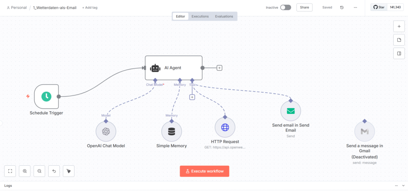This screenshot has width=408, height=192.
Task: Expand the Logs panel with chevron
Action: pos(403,186)
